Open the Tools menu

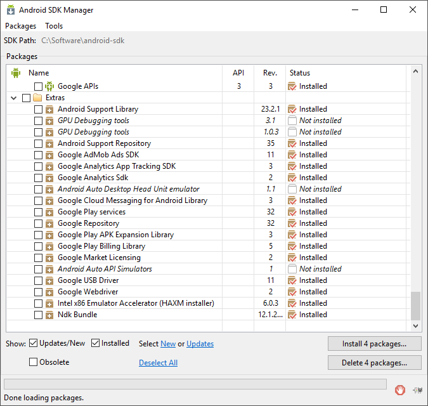tap(54, 26)
